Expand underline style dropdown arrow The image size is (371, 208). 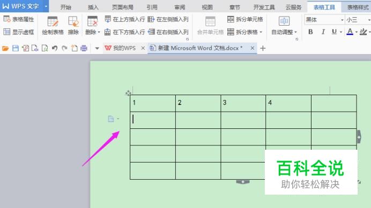click(341, 32)
